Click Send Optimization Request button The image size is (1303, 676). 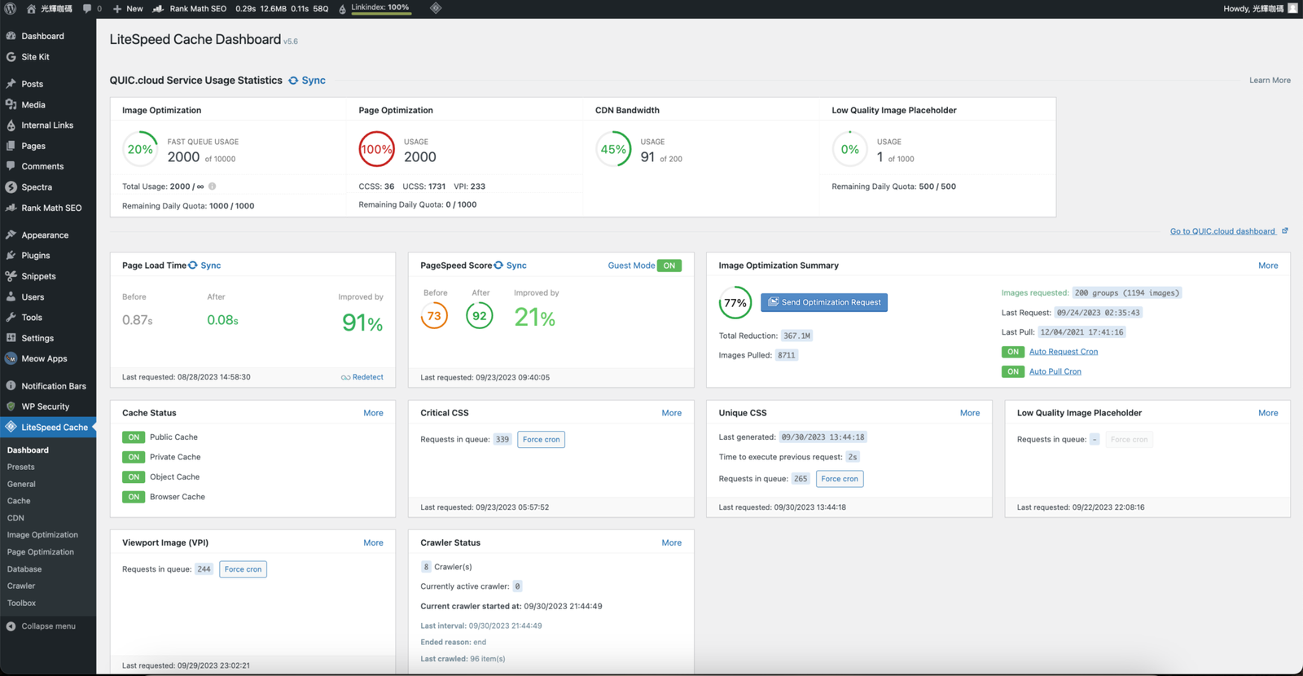coord(823,302)
